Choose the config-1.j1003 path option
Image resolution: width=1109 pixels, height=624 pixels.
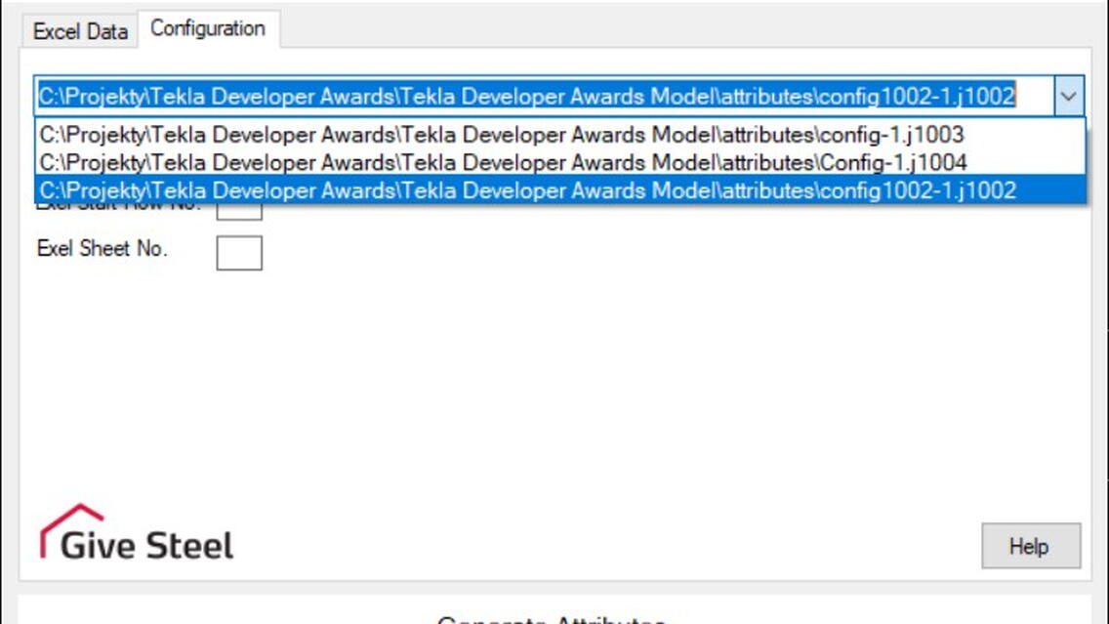coord(560,135)
